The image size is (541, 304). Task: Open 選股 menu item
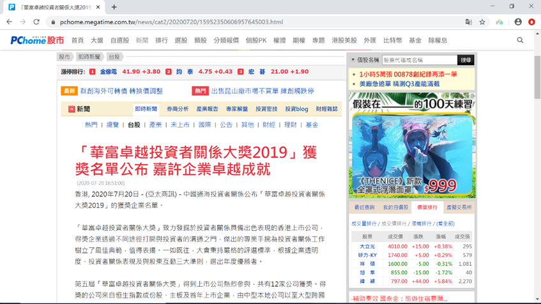click(x=181, y=40)
